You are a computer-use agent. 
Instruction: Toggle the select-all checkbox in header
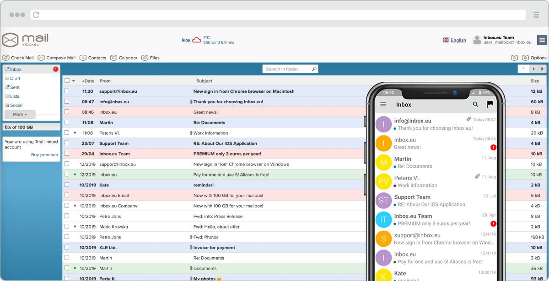pos(67,81)
